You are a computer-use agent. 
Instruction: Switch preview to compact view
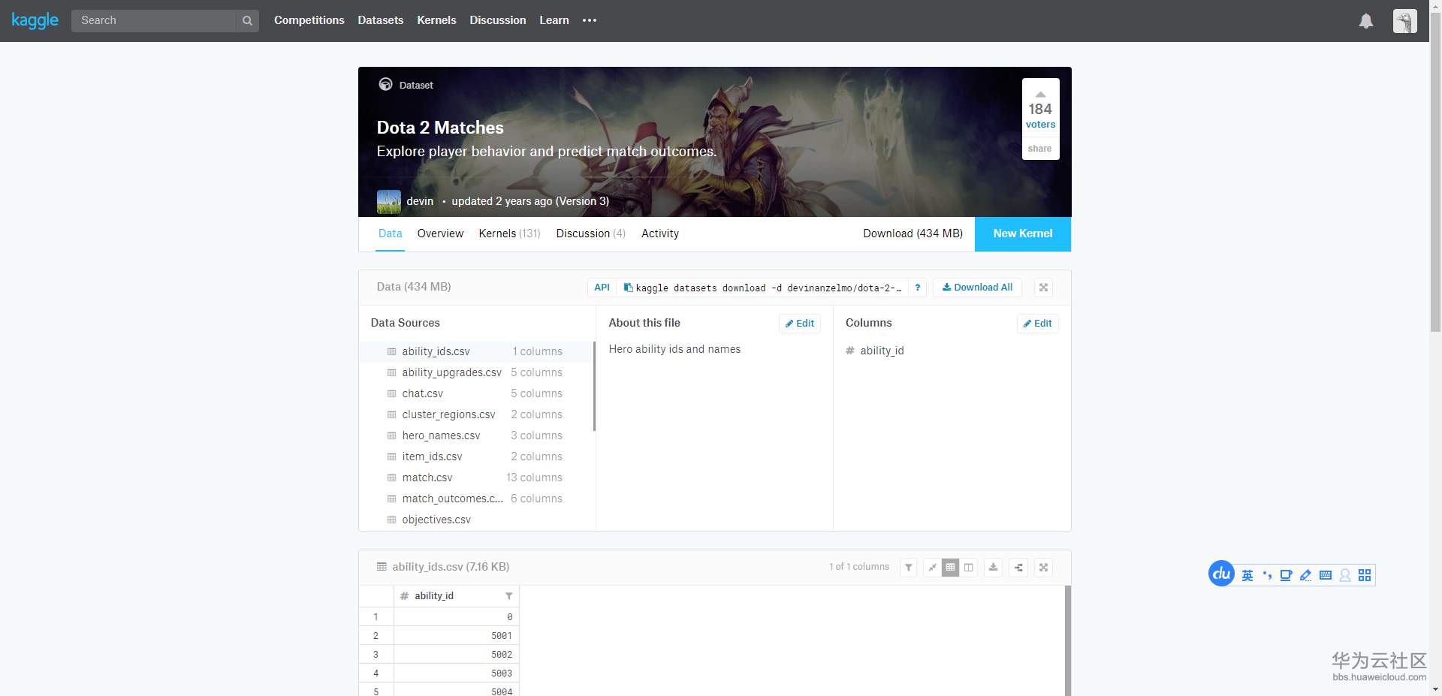pos(932,568)
